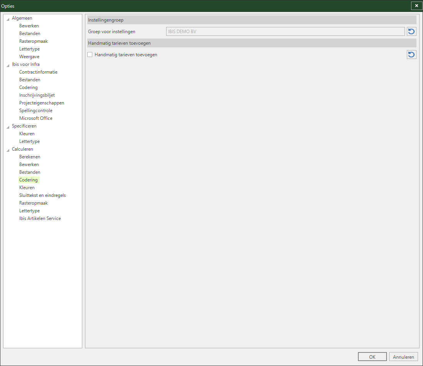Select Contractinformatie in the options tree
The image size is (423, 366).
pos(38,72)
